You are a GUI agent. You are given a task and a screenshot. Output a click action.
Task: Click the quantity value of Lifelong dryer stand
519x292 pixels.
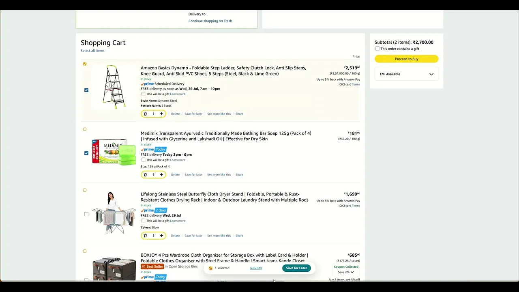point(153,236)
